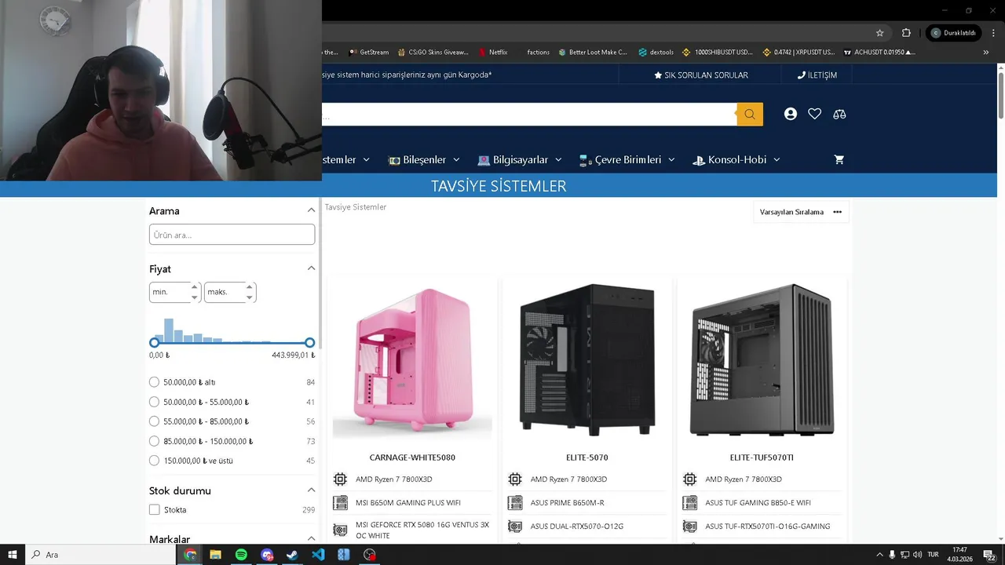The image size is (1005, 565).
Task: Open the sort options three-dot icon
Action: click(x=837, y=212)
